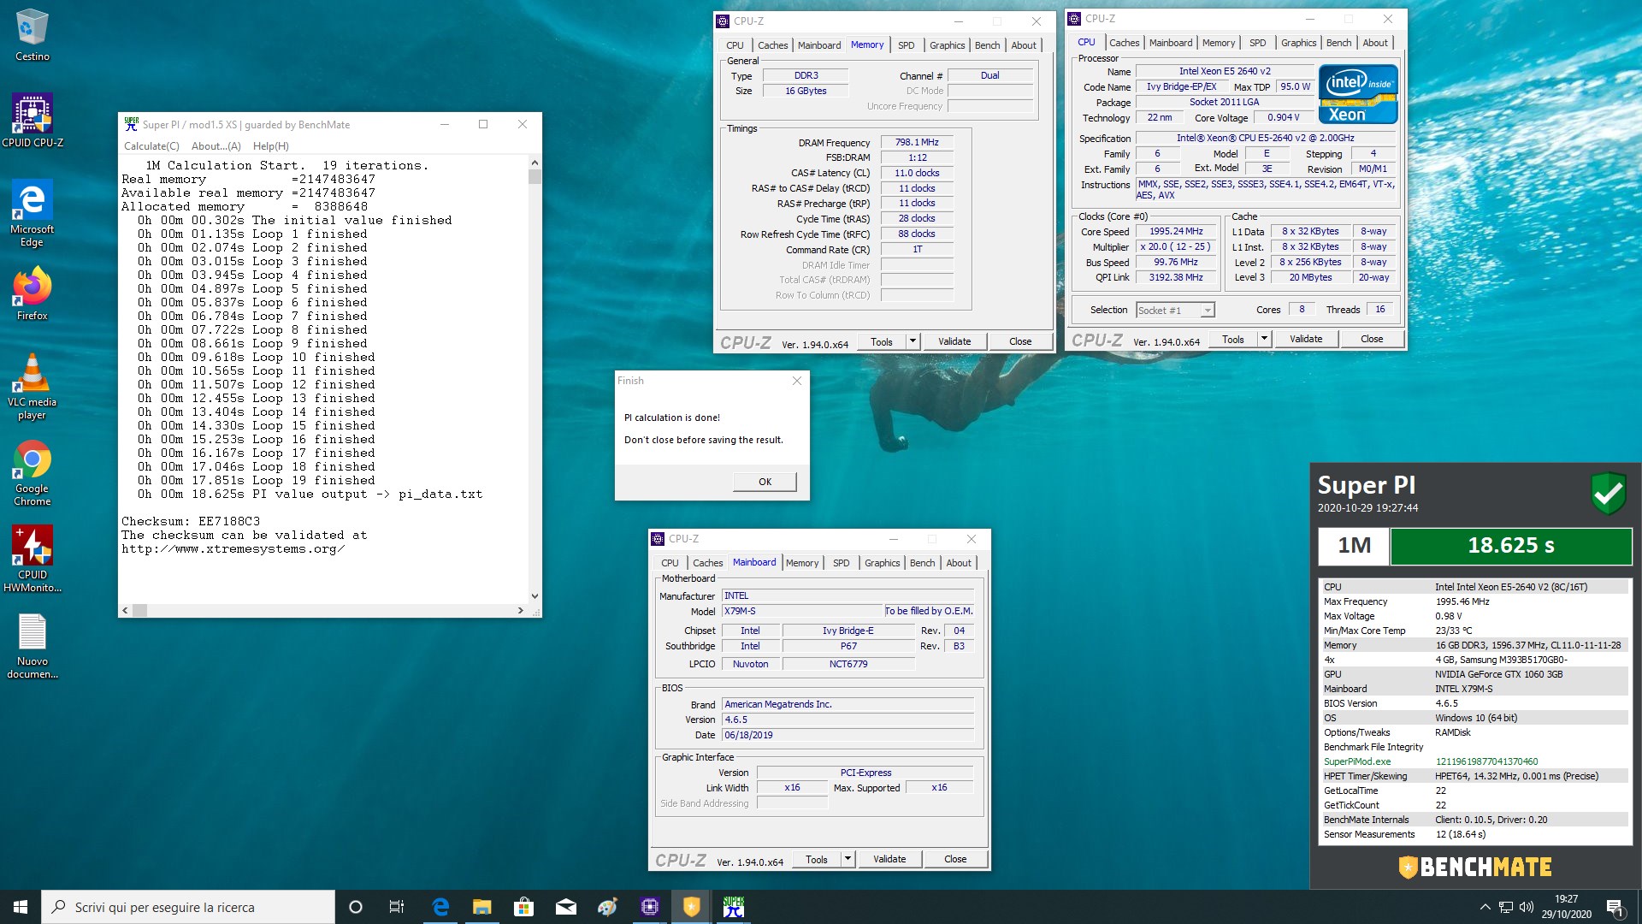Open Mail app in taskbar

565,907
